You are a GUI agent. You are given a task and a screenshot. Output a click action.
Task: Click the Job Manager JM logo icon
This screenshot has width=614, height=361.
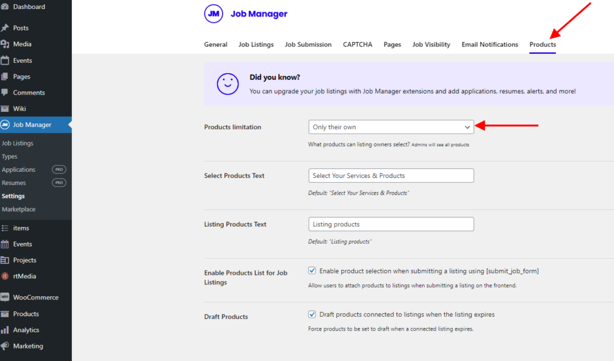click(213, 14)
